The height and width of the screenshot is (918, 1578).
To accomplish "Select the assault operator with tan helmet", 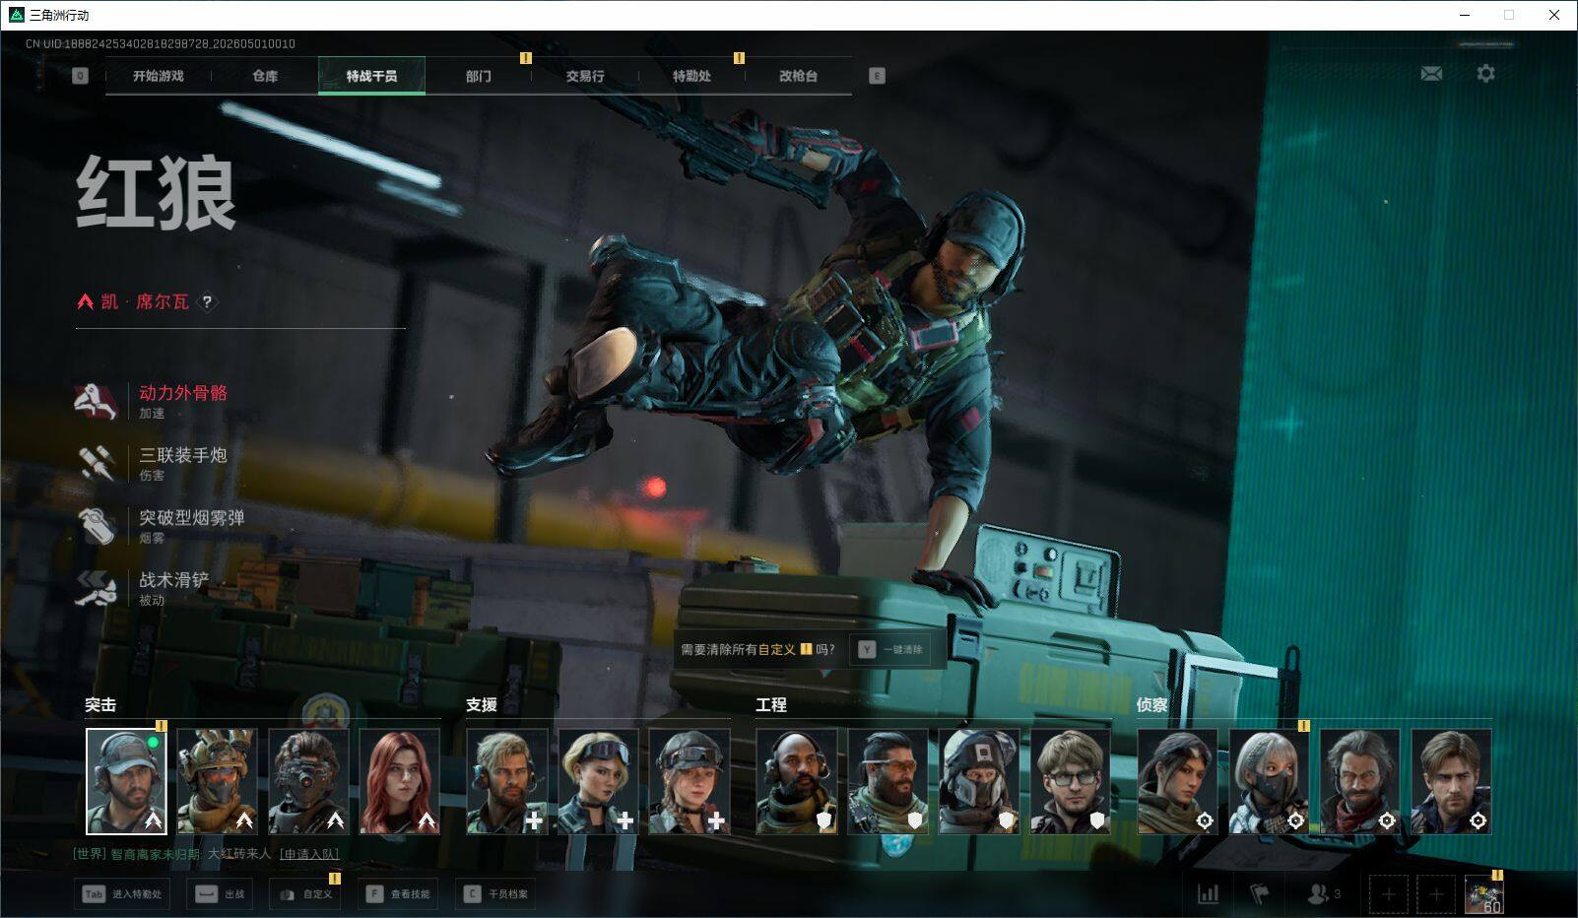I will (218, 781).
